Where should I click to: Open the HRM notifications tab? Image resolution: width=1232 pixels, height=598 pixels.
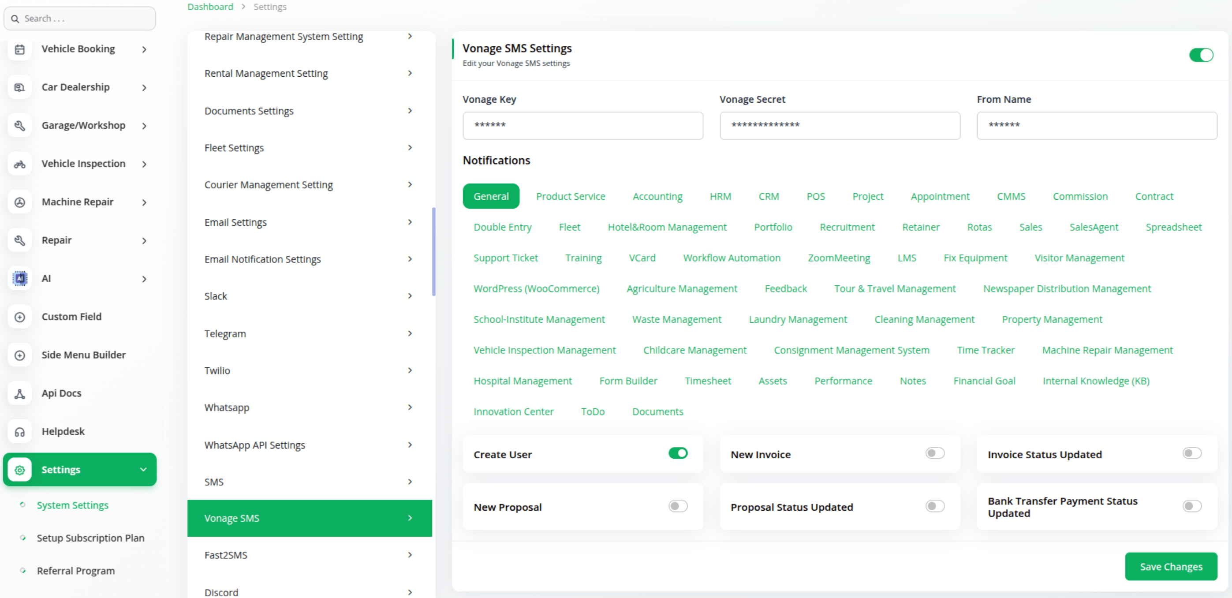(x=720, y=196)
